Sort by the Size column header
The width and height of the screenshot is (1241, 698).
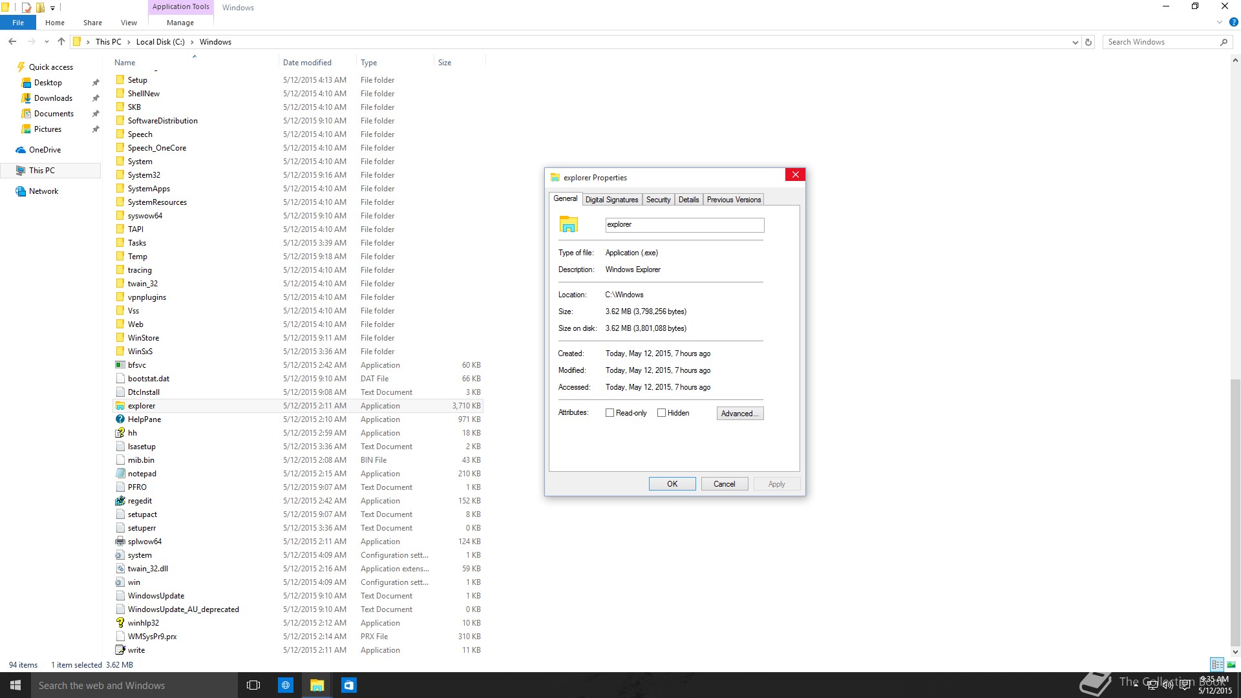(459, 63)
